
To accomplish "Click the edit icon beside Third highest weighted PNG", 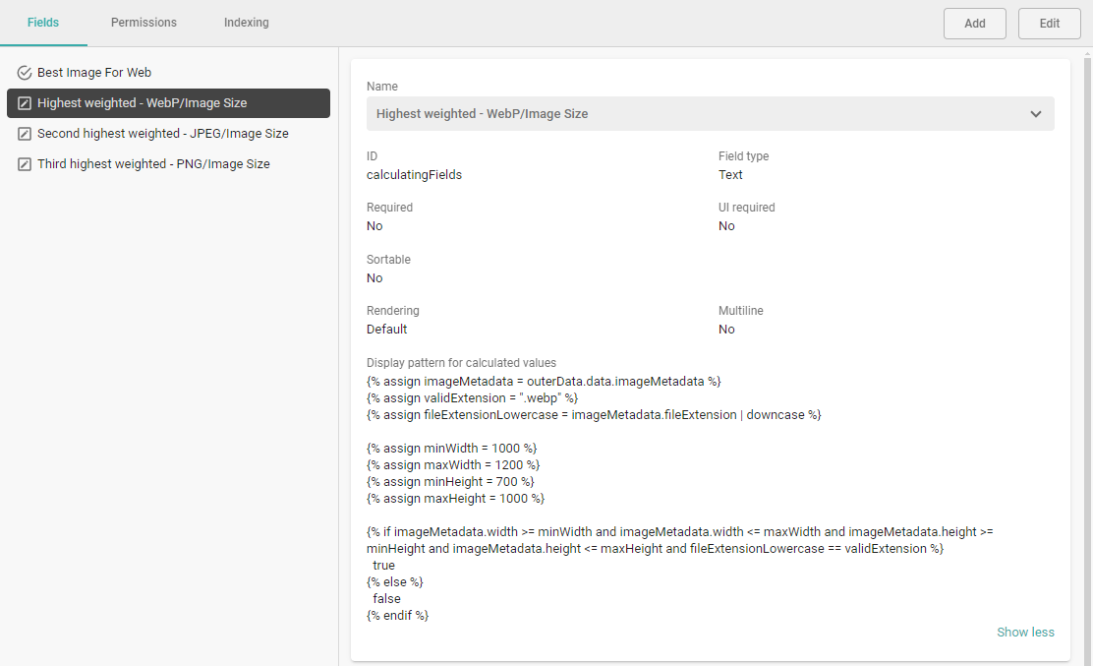I will coord(25,164).
